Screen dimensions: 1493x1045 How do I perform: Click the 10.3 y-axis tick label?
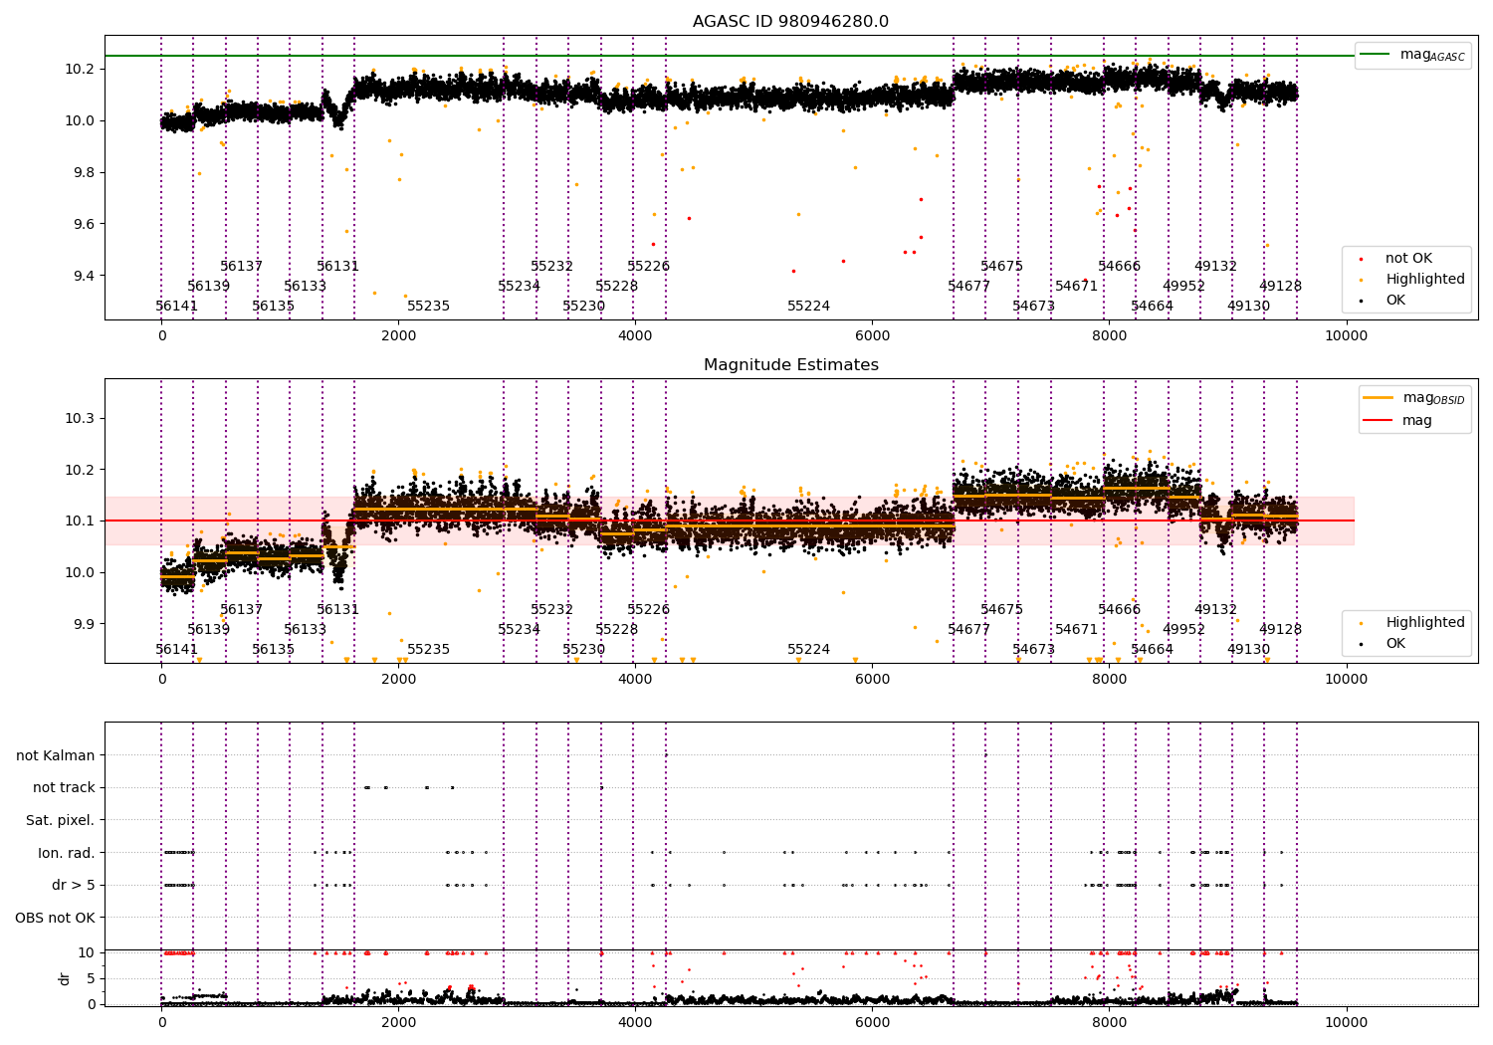[80, 418]
